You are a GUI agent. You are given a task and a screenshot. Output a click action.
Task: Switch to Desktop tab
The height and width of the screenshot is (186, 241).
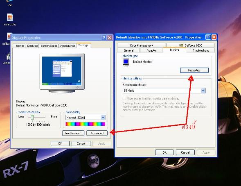point(32,46)
